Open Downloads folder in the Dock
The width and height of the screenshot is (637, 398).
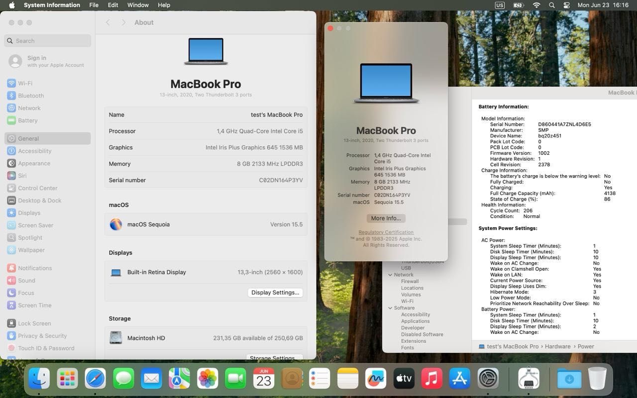pyautogui.click(x=569, y=379)
